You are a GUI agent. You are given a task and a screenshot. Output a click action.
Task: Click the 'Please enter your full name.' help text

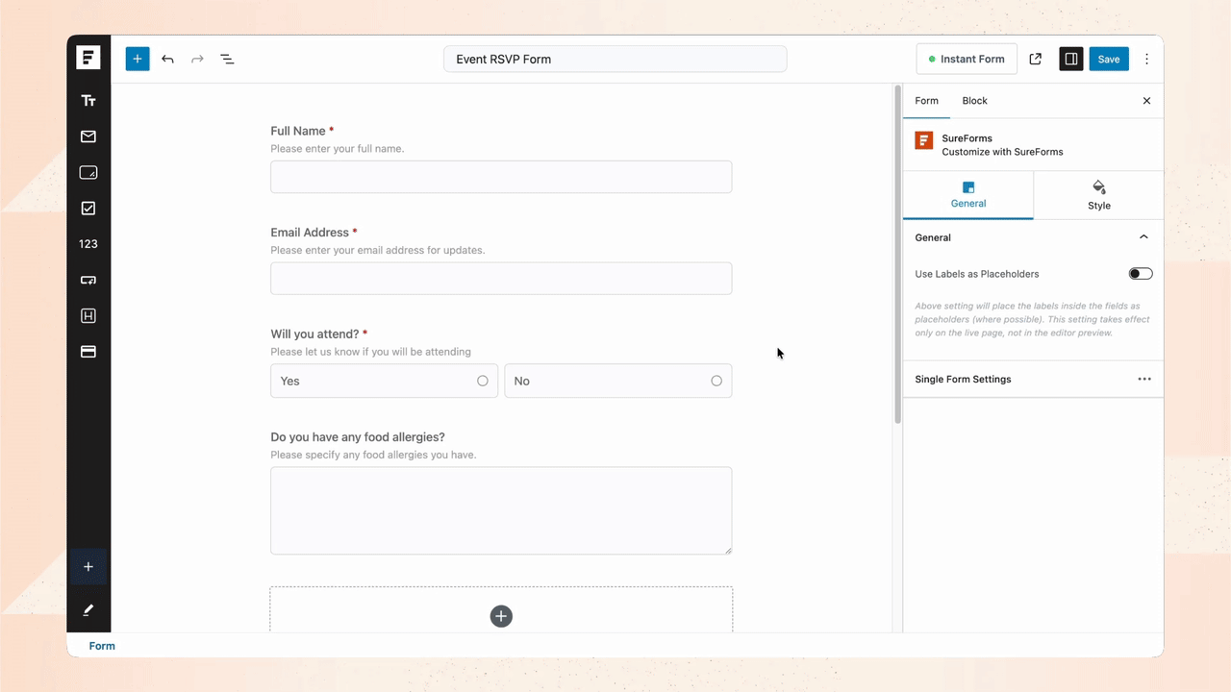coord(338,149)
